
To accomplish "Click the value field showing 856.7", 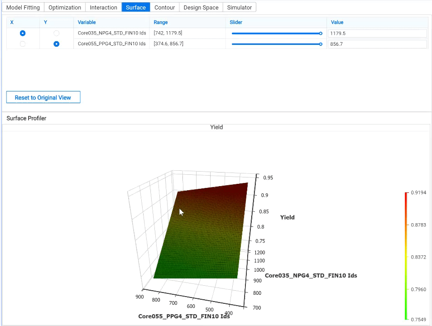I will click(378, 44).
